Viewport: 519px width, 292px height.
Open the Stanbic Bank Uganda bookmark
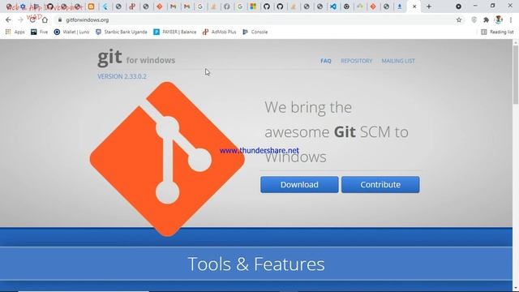[121, 32]
